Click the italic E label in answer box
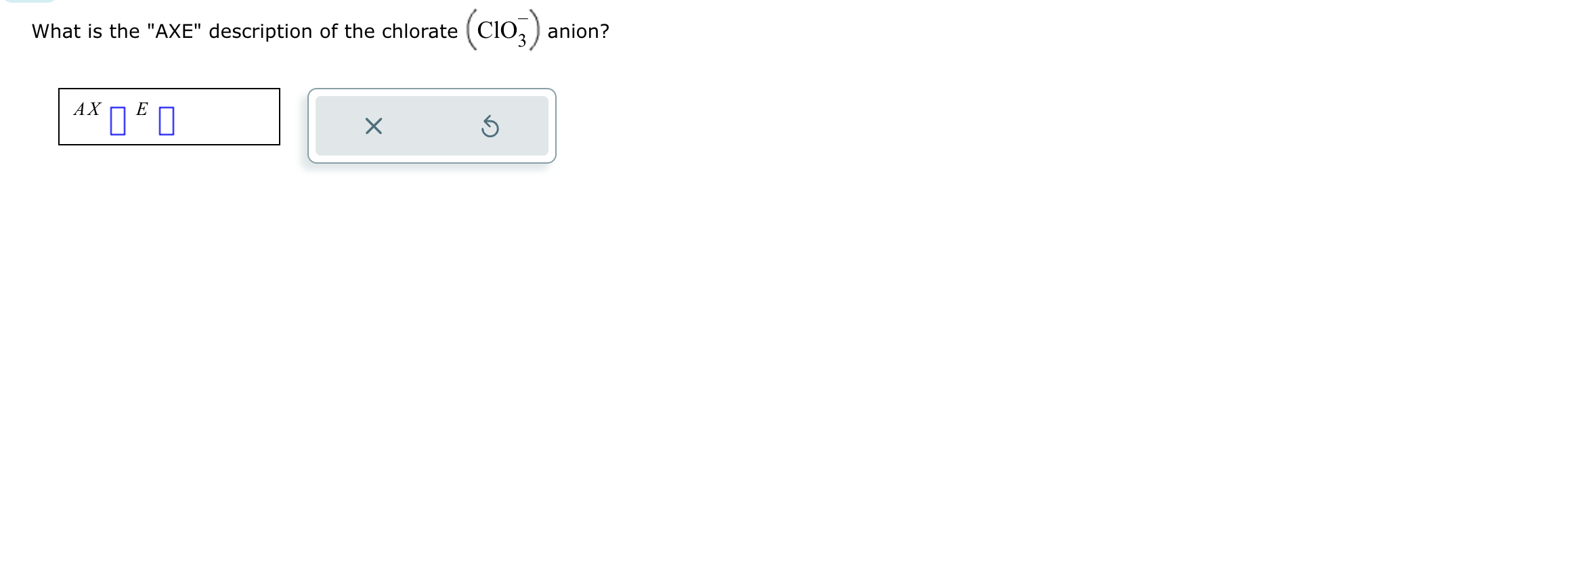Image resolution: width=1594 pixels, height=583 pixels. [142, 109]
